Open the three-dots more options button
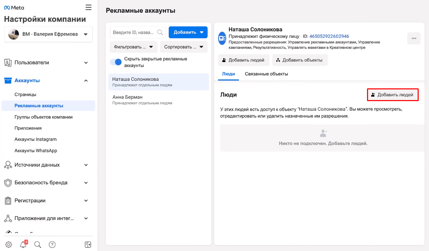The height and width of the screenshot is (251, 429). (414, 39)
